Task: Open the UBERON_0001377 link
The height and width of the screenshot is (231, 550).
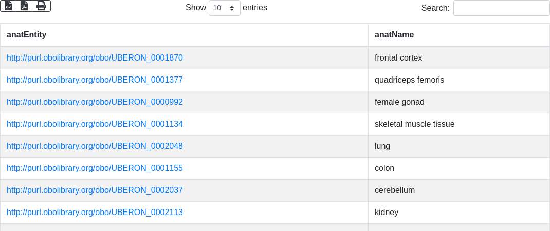Action: coord(95,80)
